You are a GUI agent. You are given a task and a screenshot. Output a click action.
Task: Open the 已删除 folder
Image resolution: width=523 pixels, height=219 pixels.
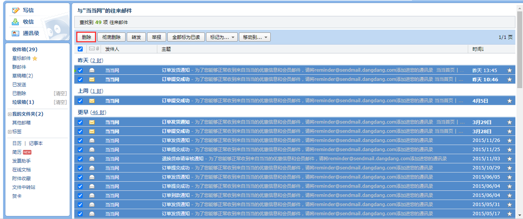(x=19, y=93)
